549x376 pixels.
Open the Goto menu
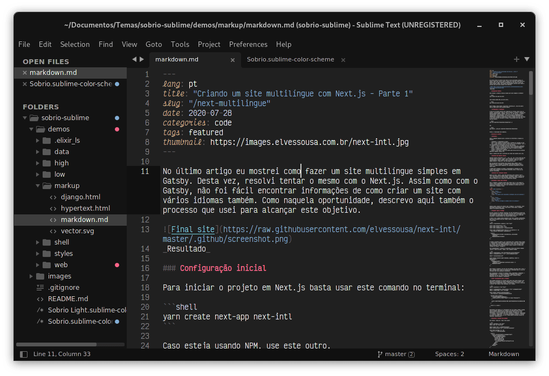click(x=154, y=44)
